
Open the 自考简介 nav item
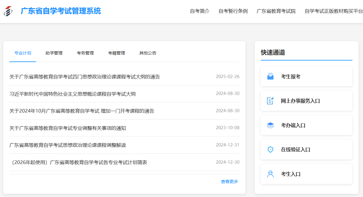click(199, 11)
